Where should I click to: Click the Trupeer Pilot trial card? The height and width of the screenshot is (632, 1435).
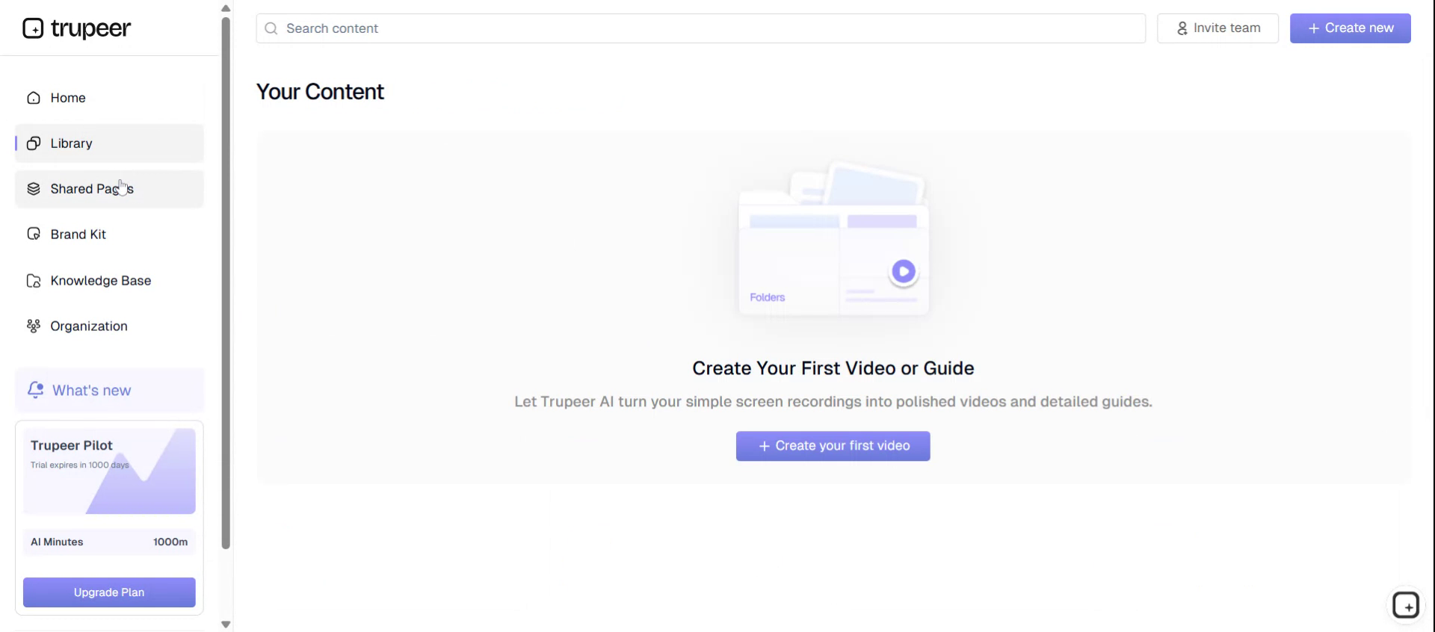(x=109, y=471)
